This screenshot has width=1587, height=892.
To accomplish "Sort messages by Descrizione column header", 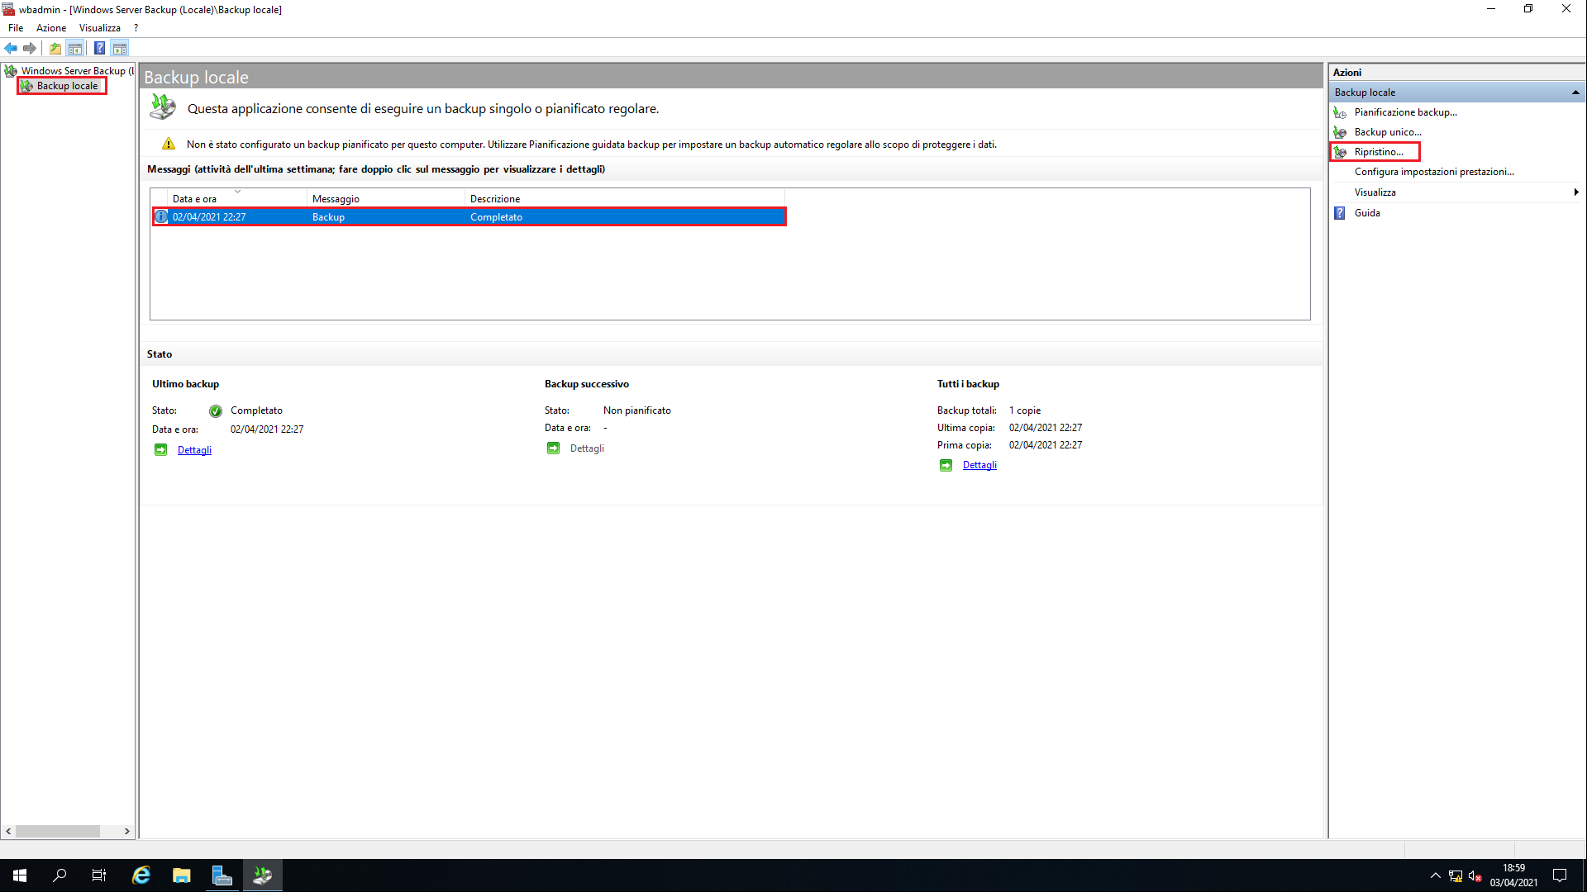I will [x=624, y=198].
